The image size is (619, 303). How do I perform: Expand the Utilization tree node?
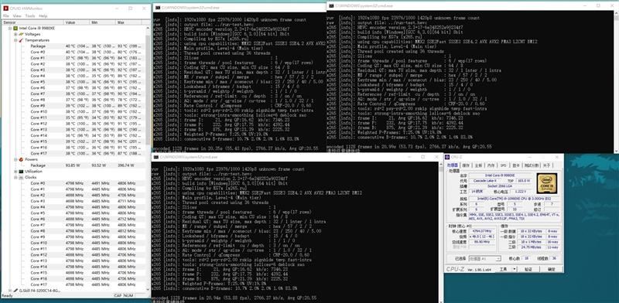[x=15, y=172]
